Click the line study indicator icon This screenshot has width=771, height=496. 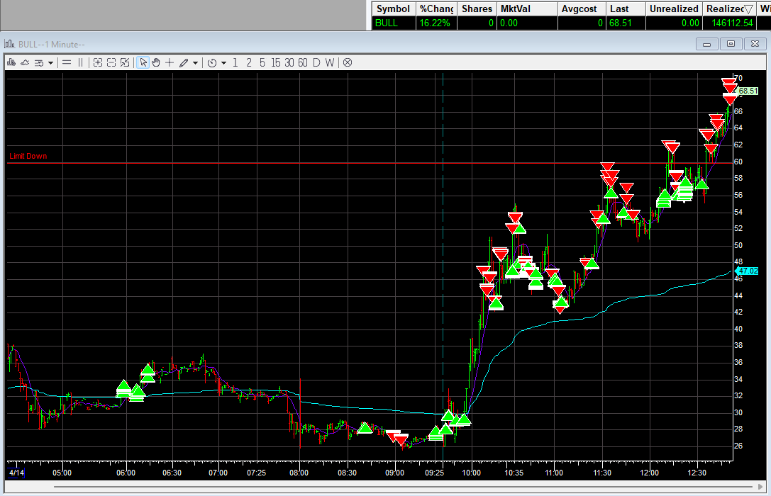point(25,62)
